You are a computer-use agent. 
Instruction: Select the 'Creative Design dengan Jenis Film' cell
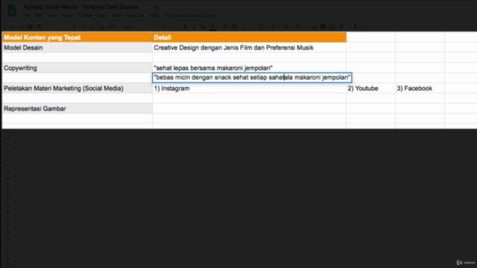249,48
